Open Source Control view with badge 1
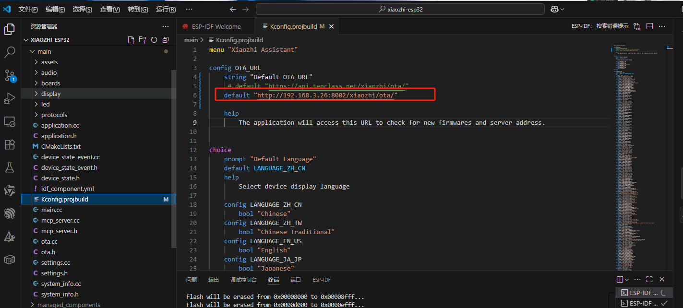The width and height of the screenshot is (683, 308). (x=10, y=75)
